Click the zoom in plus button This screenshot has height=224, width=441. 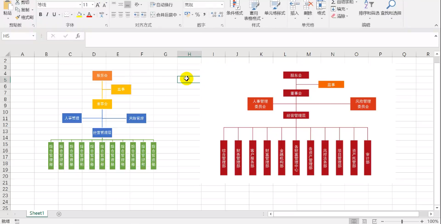tap(422, 222)
